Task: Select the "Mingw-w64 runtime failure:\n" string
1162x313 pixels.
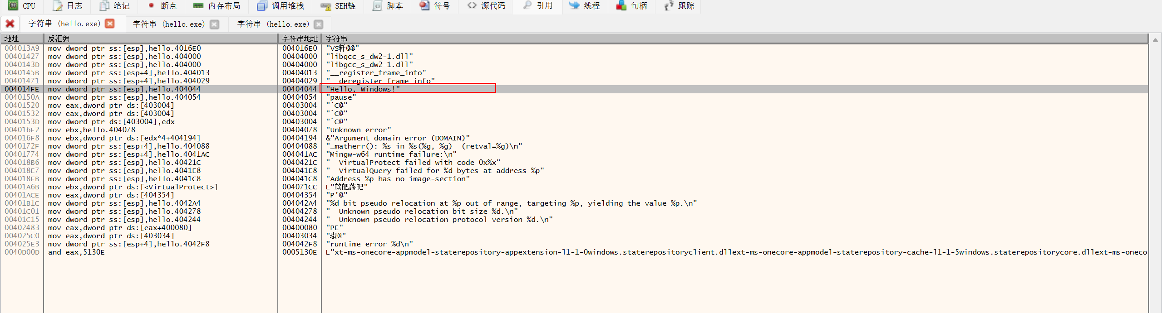Action: [x=391, y=154]
